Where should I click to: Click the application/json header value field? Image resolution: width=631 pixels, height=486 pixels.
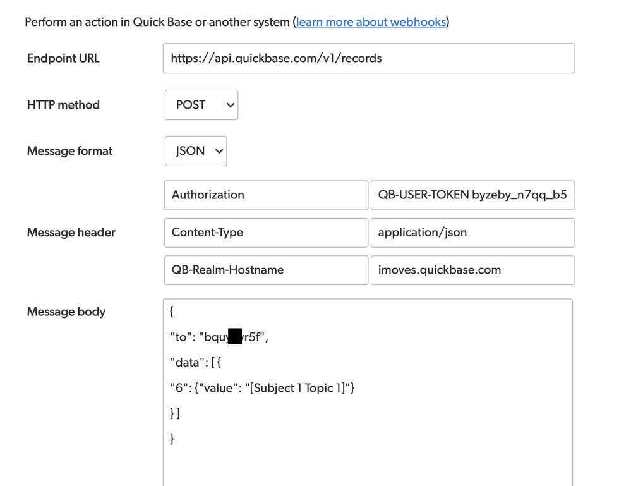tap(473, 233)
